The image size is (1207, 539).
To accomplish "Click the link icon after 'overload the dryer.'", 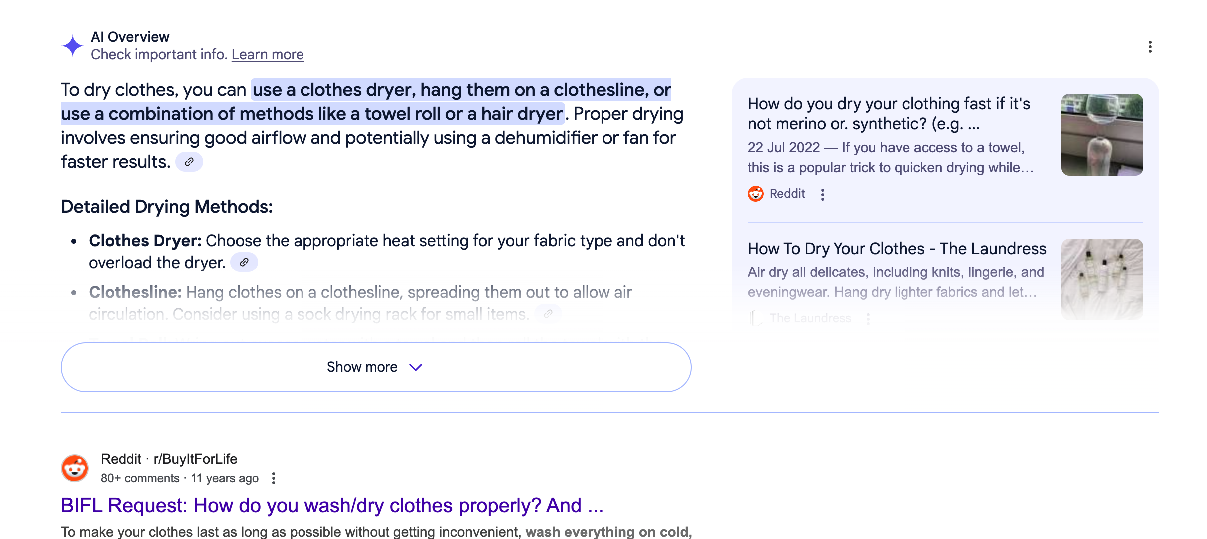I will click(x=244, y=262).
